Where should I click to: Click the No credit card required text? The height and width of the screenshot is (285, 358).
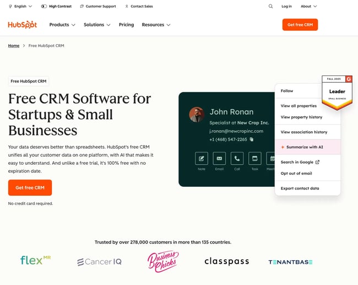[30, 203]
